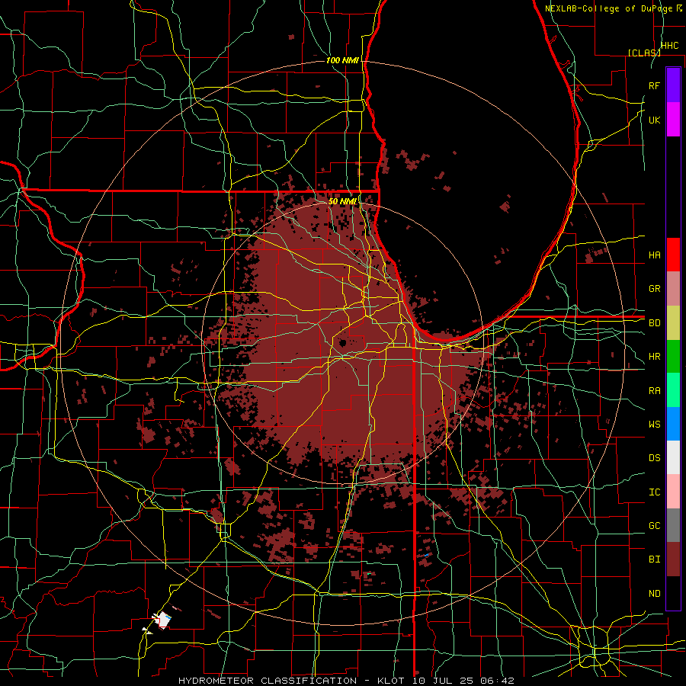Click the magenta UK legend swatch
The width and height of the screenshot is (686, 686).
(673, 120)
